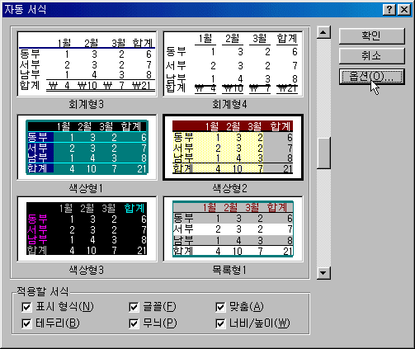The width and height of the screenshot is (415, 349).
Task: Choose the 색상형2 yellow format thumbnail
Action: 233,147
